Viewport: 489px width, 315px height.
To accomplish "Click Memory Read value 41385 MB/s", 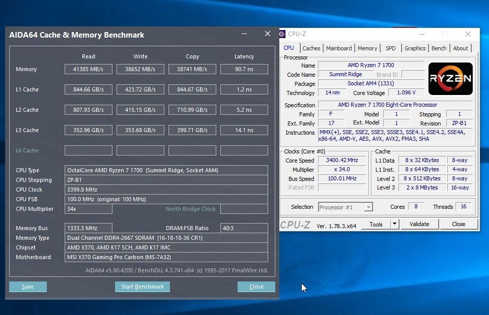I will (88, 69).
